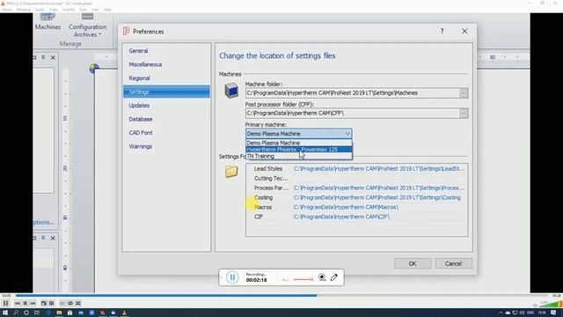
Task: Toggle VLC loop mode
Action: [70, 303]
